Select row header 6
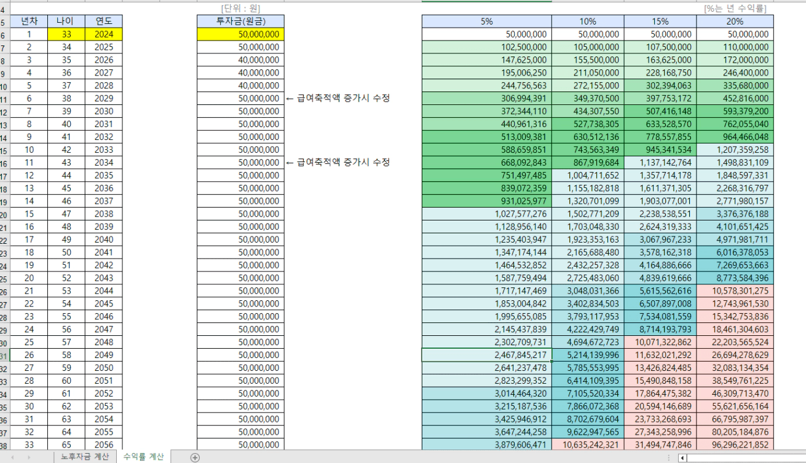This screenshot has width=806, height=463. [4, 35]
